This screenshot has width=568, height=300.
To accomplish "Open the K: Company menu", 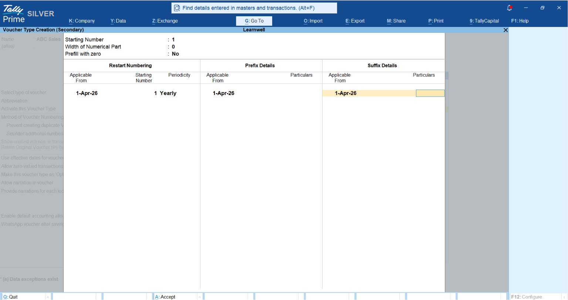I will pyautogui.click(x=82, y=21).
